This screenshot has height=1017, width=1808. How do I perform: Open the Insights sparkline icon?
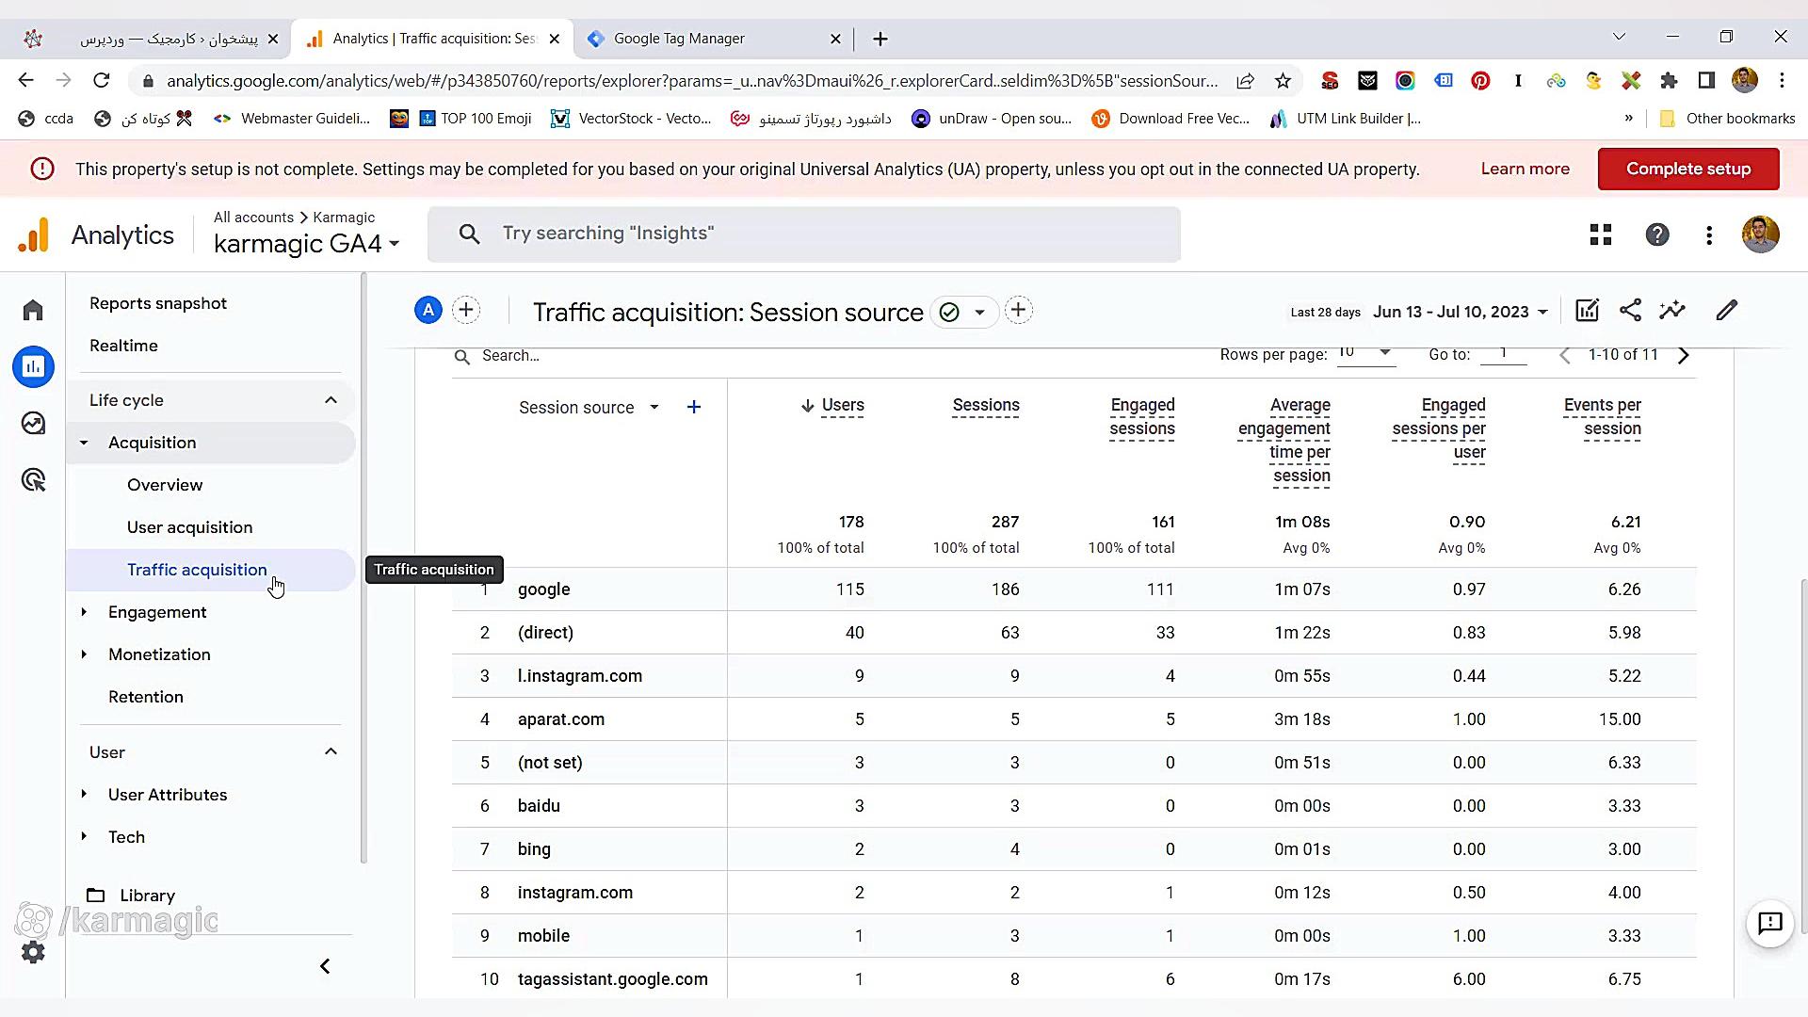click(x=1672, y=311)
